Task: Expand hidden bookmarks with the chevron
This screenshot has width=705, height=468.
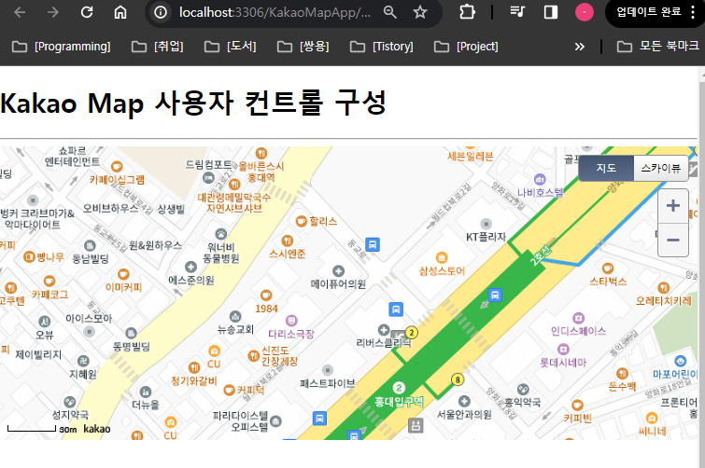Action: coord(580,47)
